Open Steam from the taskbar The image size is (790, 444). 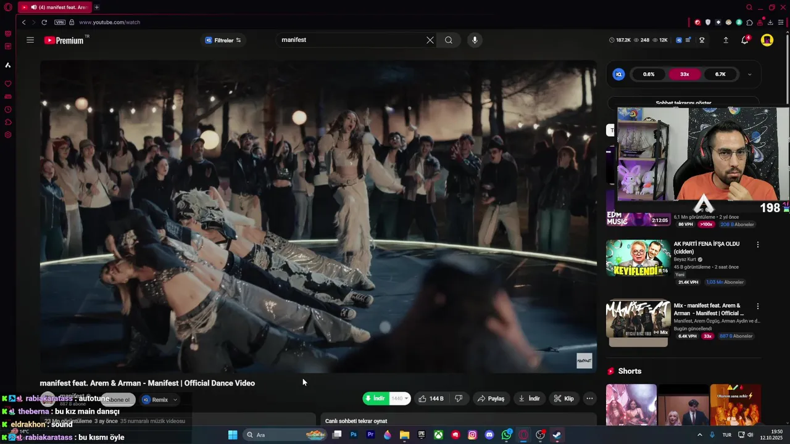click(x=556, y=435)
